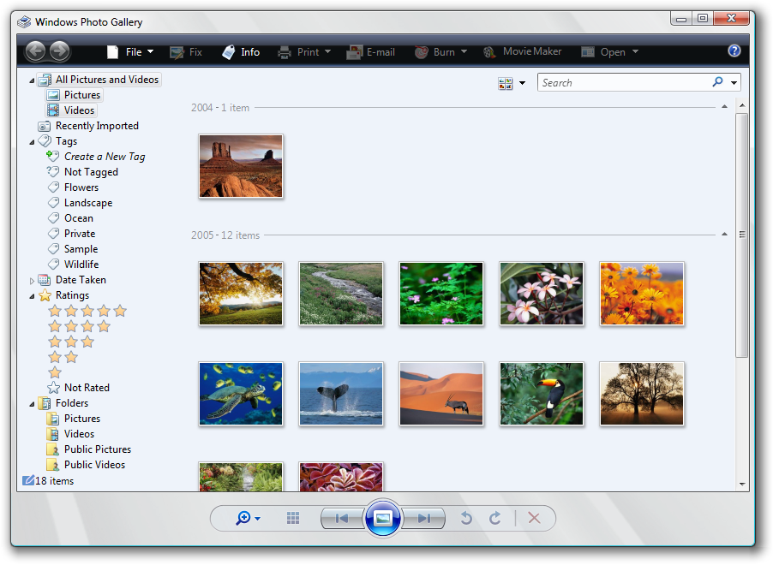773x565 pixels.
Task: Open the thumbnail view options dropdown
Action: pos(512,83)
